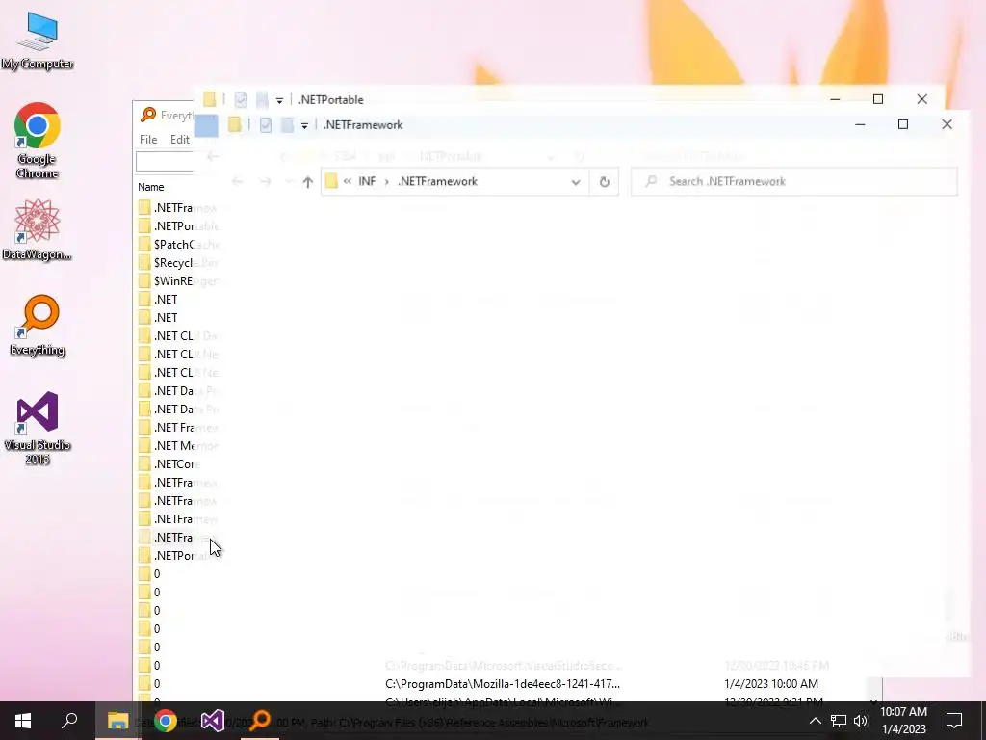986x740 pixels.
Task: Open Visual Studio from the taskbar
Action: (213, 721)
